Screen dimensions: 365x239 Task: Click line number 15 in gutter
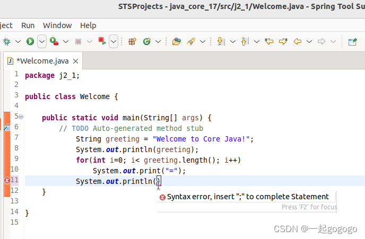pyautogui.click(x=14, y=222)
